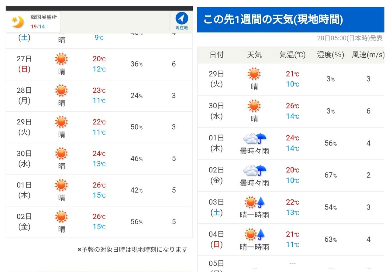Click the sun icon for 28日 (月) left panel
The height and width of the screenshot is (272, 389).
click(61, 90)
